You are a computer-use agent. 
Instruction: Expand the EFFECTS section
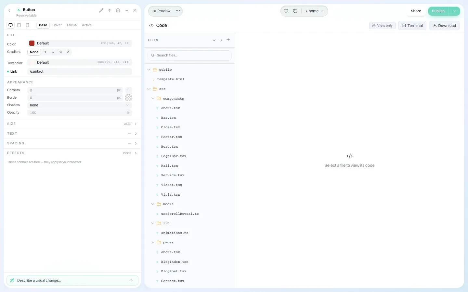coord(72,153)
